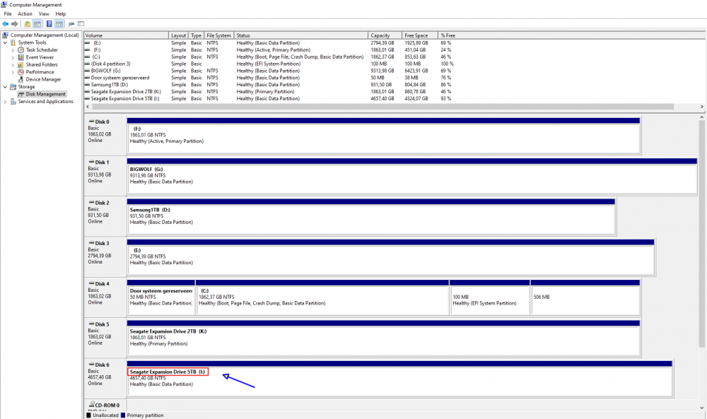Select the Device Manager tool
707x419 pixels.
tap(44, 79)
